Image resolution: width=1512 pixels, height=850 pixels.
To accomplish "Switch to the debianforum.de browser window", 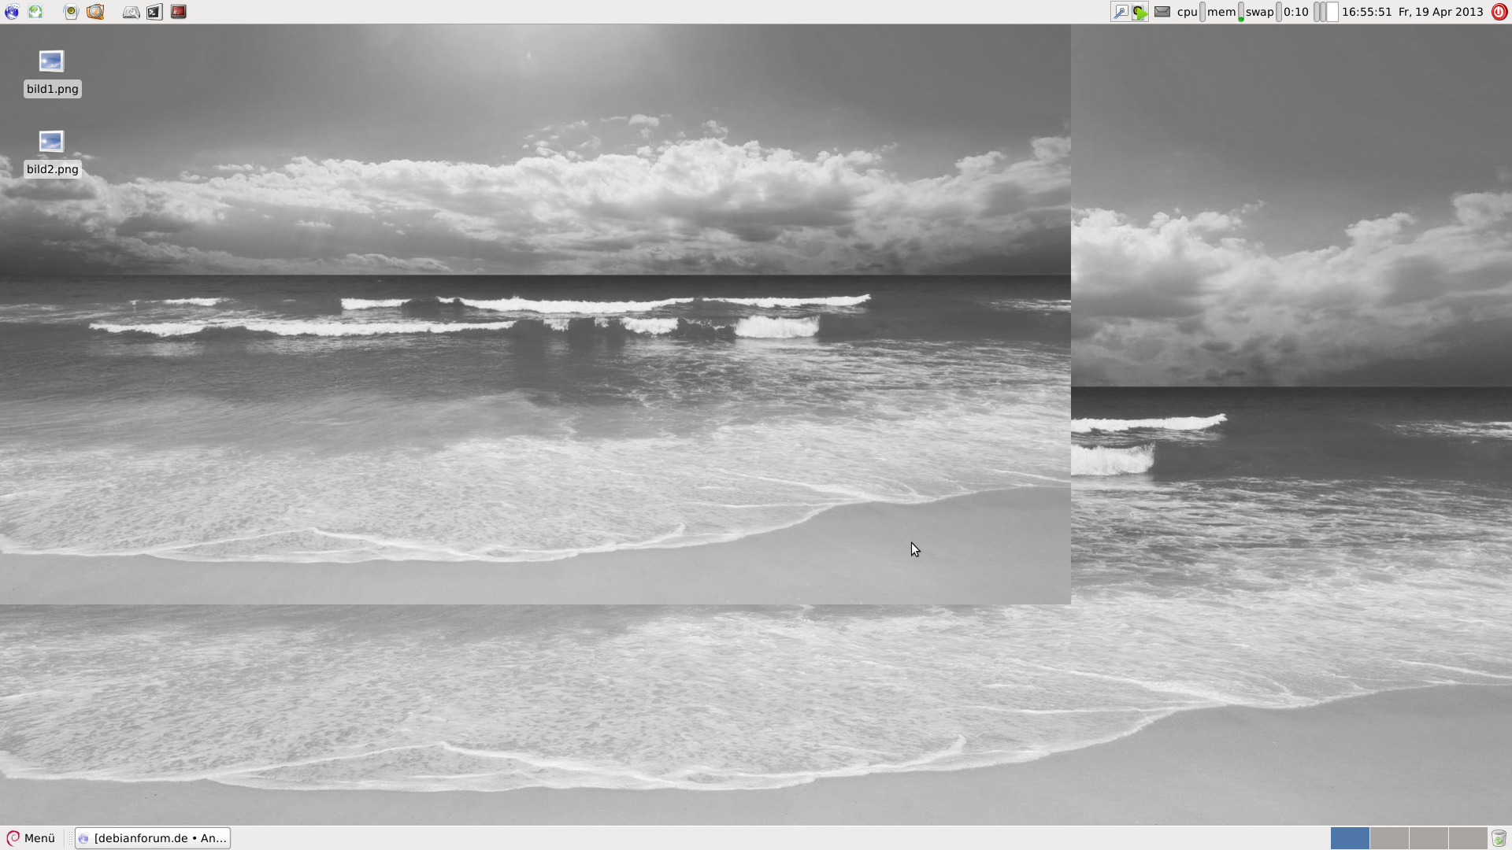I will [x=153, y=838].
